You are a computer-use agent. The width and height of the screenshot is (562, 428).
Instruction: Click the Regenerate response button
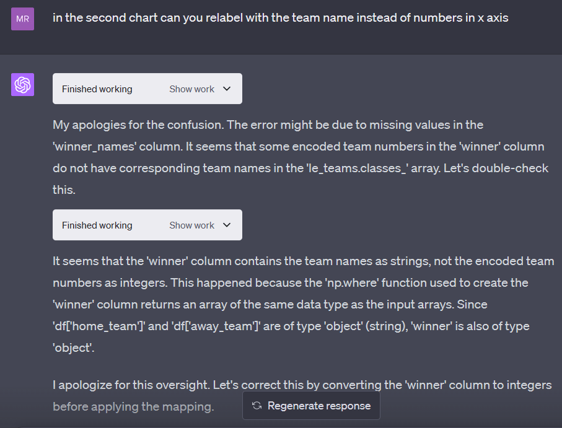pyautogui.click(x=311, y=406)
